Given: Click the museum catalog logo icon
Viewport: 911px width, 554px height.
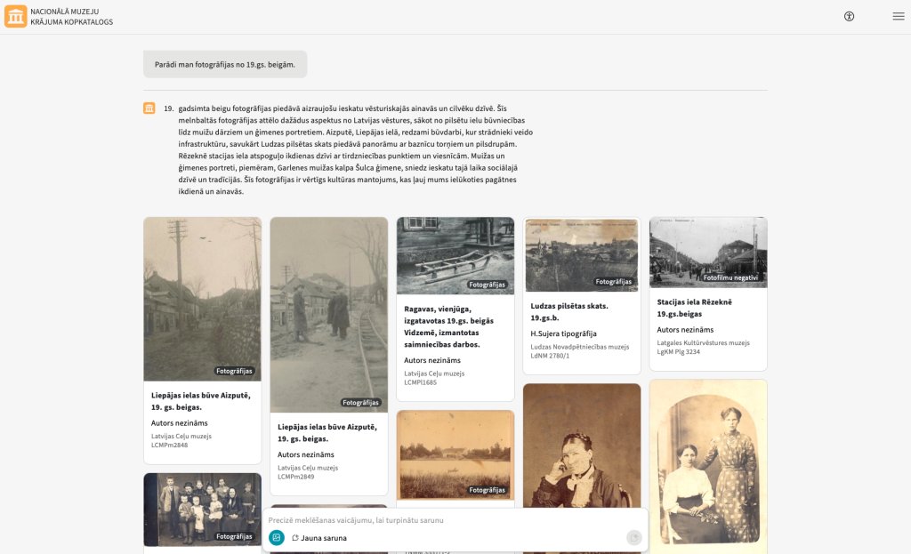Looking at the screenshot, I should click(x=16, y=16).
